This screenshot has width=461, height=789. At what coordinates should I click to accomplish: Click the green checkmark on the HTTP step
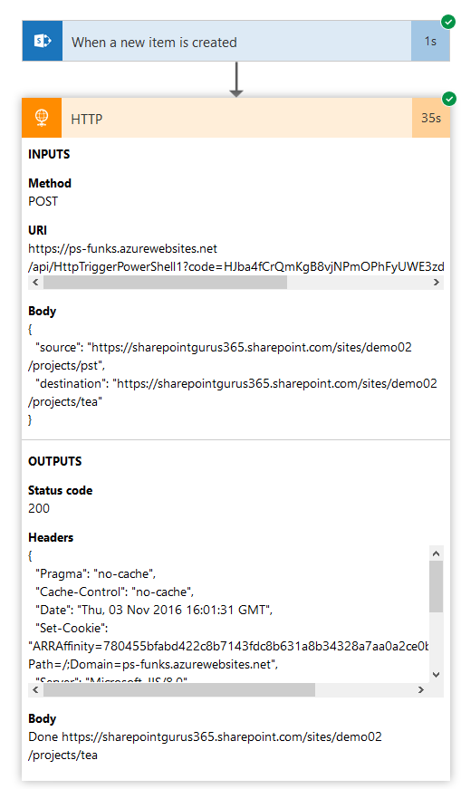[449, 99]
